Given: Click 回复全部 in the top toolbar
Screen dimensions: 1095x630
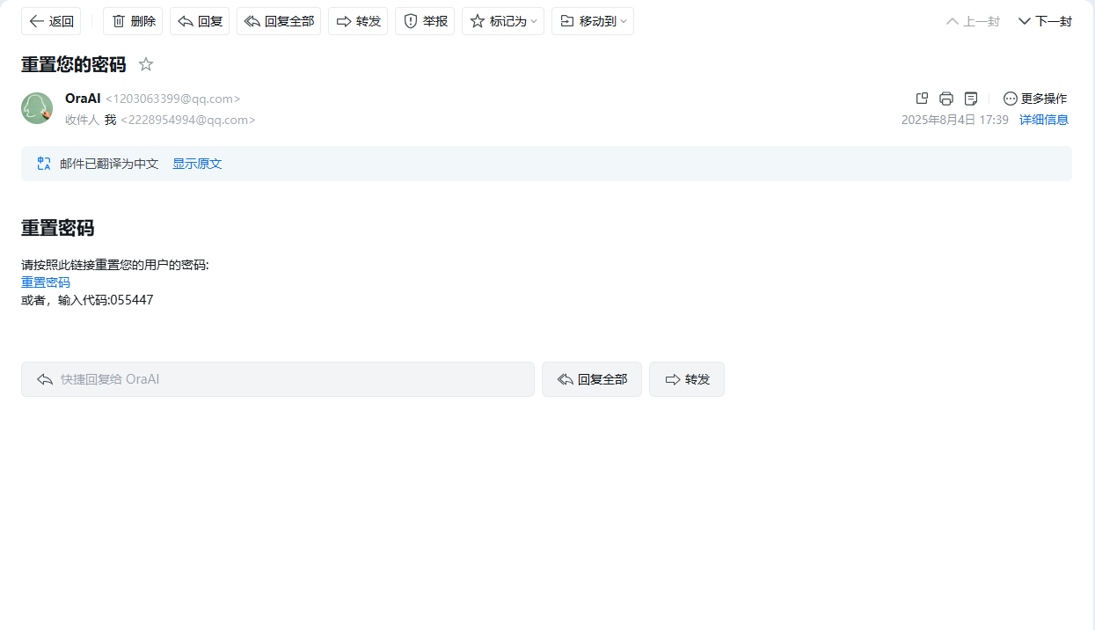Looking at the screenshot, I should pyautogui.click(x=279, y=21).
